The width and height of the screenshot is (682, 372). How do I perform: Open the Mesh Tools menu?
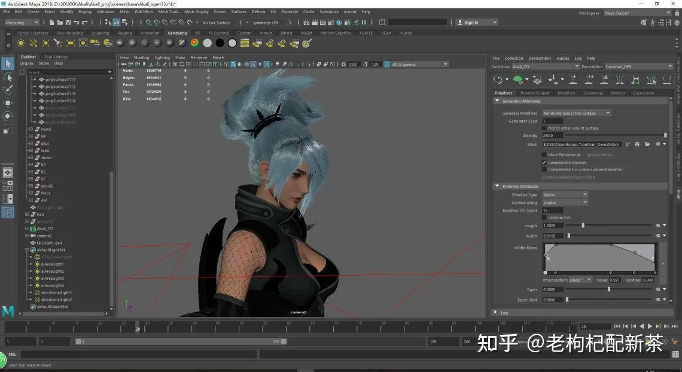(168, 11)
